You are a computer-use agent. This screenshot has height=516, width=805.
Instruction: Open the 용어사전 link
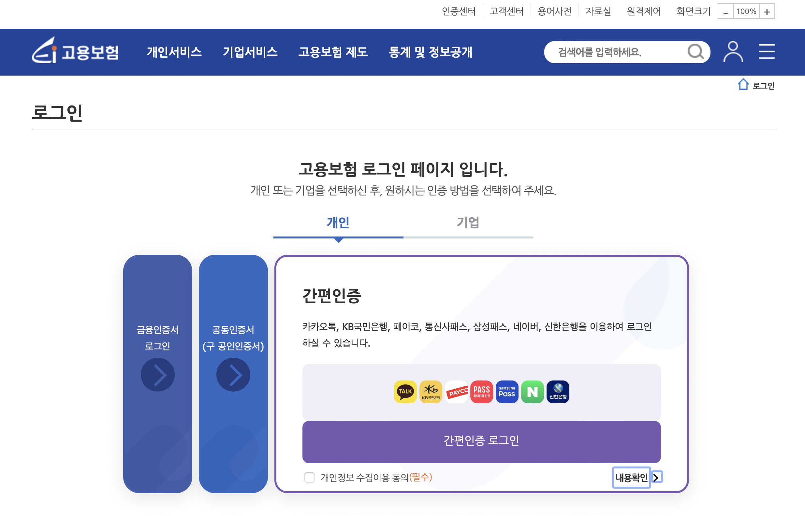point(554,11)
